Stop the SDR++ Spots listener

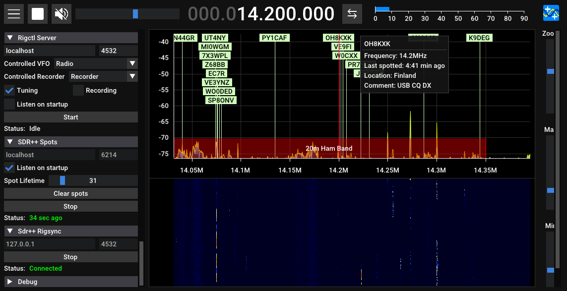point(71,206)
